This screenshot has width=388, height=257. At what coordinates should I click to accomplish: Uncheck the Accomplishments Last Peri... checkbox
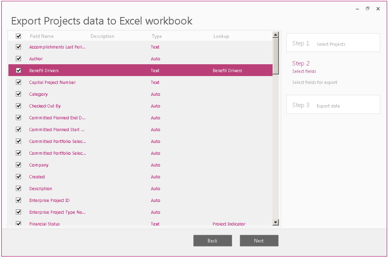coord(18,47)
